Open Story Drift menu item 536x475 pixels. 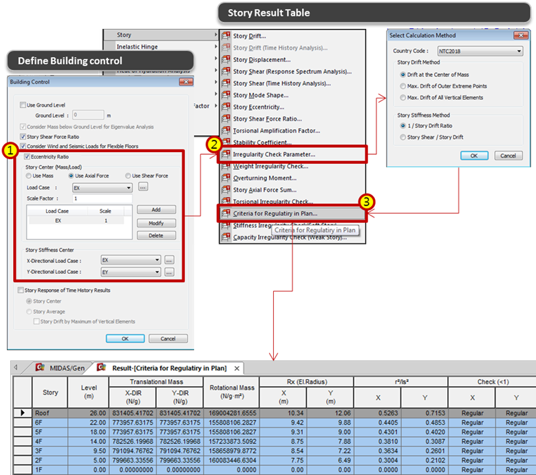[x=292, y=36]
